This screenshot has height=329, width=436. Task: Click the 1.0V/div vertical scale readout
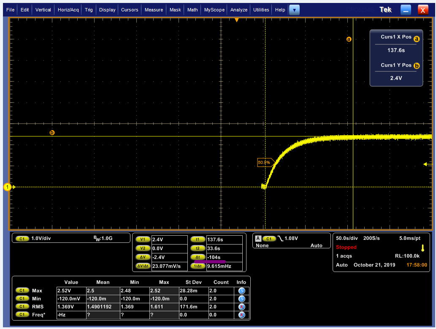point(41,238)
